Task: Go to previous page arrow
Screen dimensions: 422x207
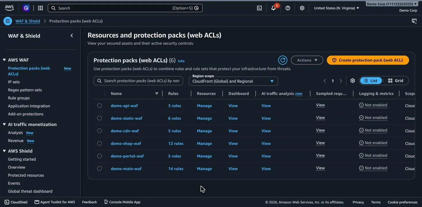Action: [325, 81]
